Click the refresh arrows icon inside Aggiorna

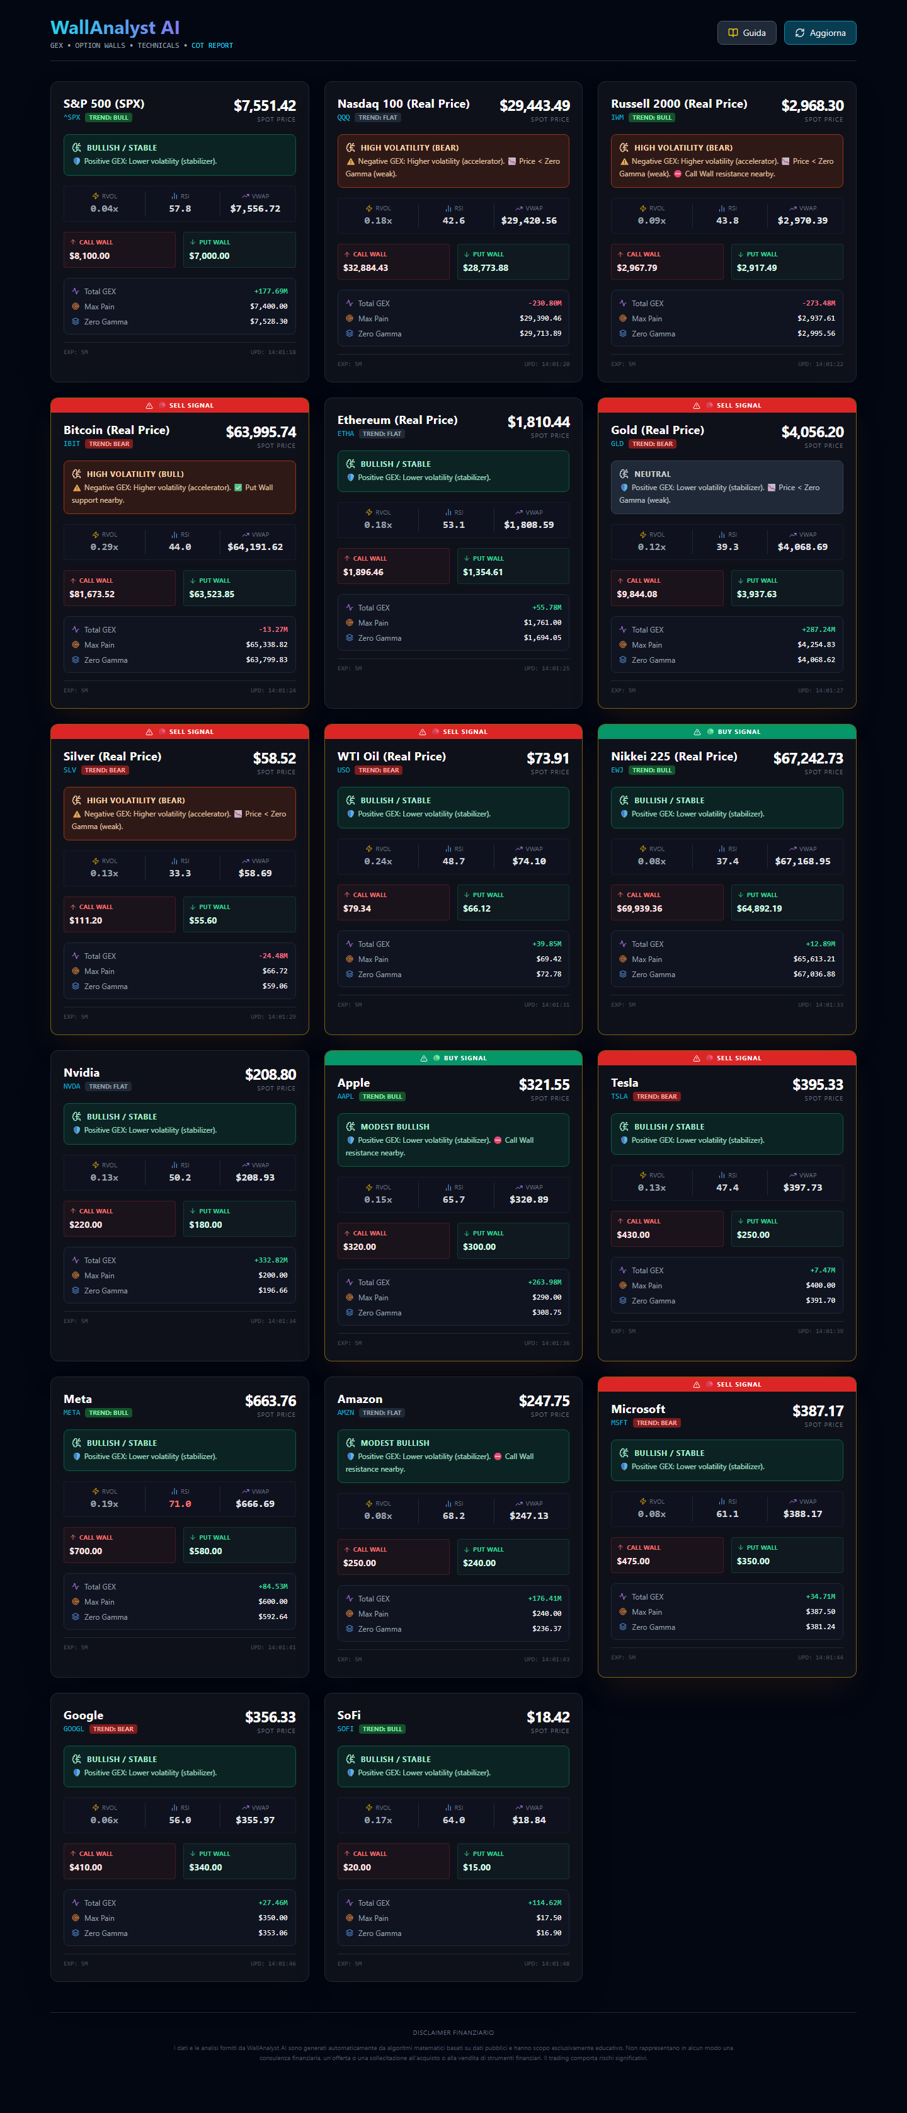(799, 33)
